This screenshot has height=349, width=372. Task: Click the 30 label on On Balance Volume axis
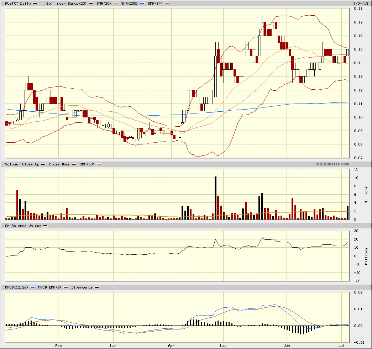coord(356,231)
